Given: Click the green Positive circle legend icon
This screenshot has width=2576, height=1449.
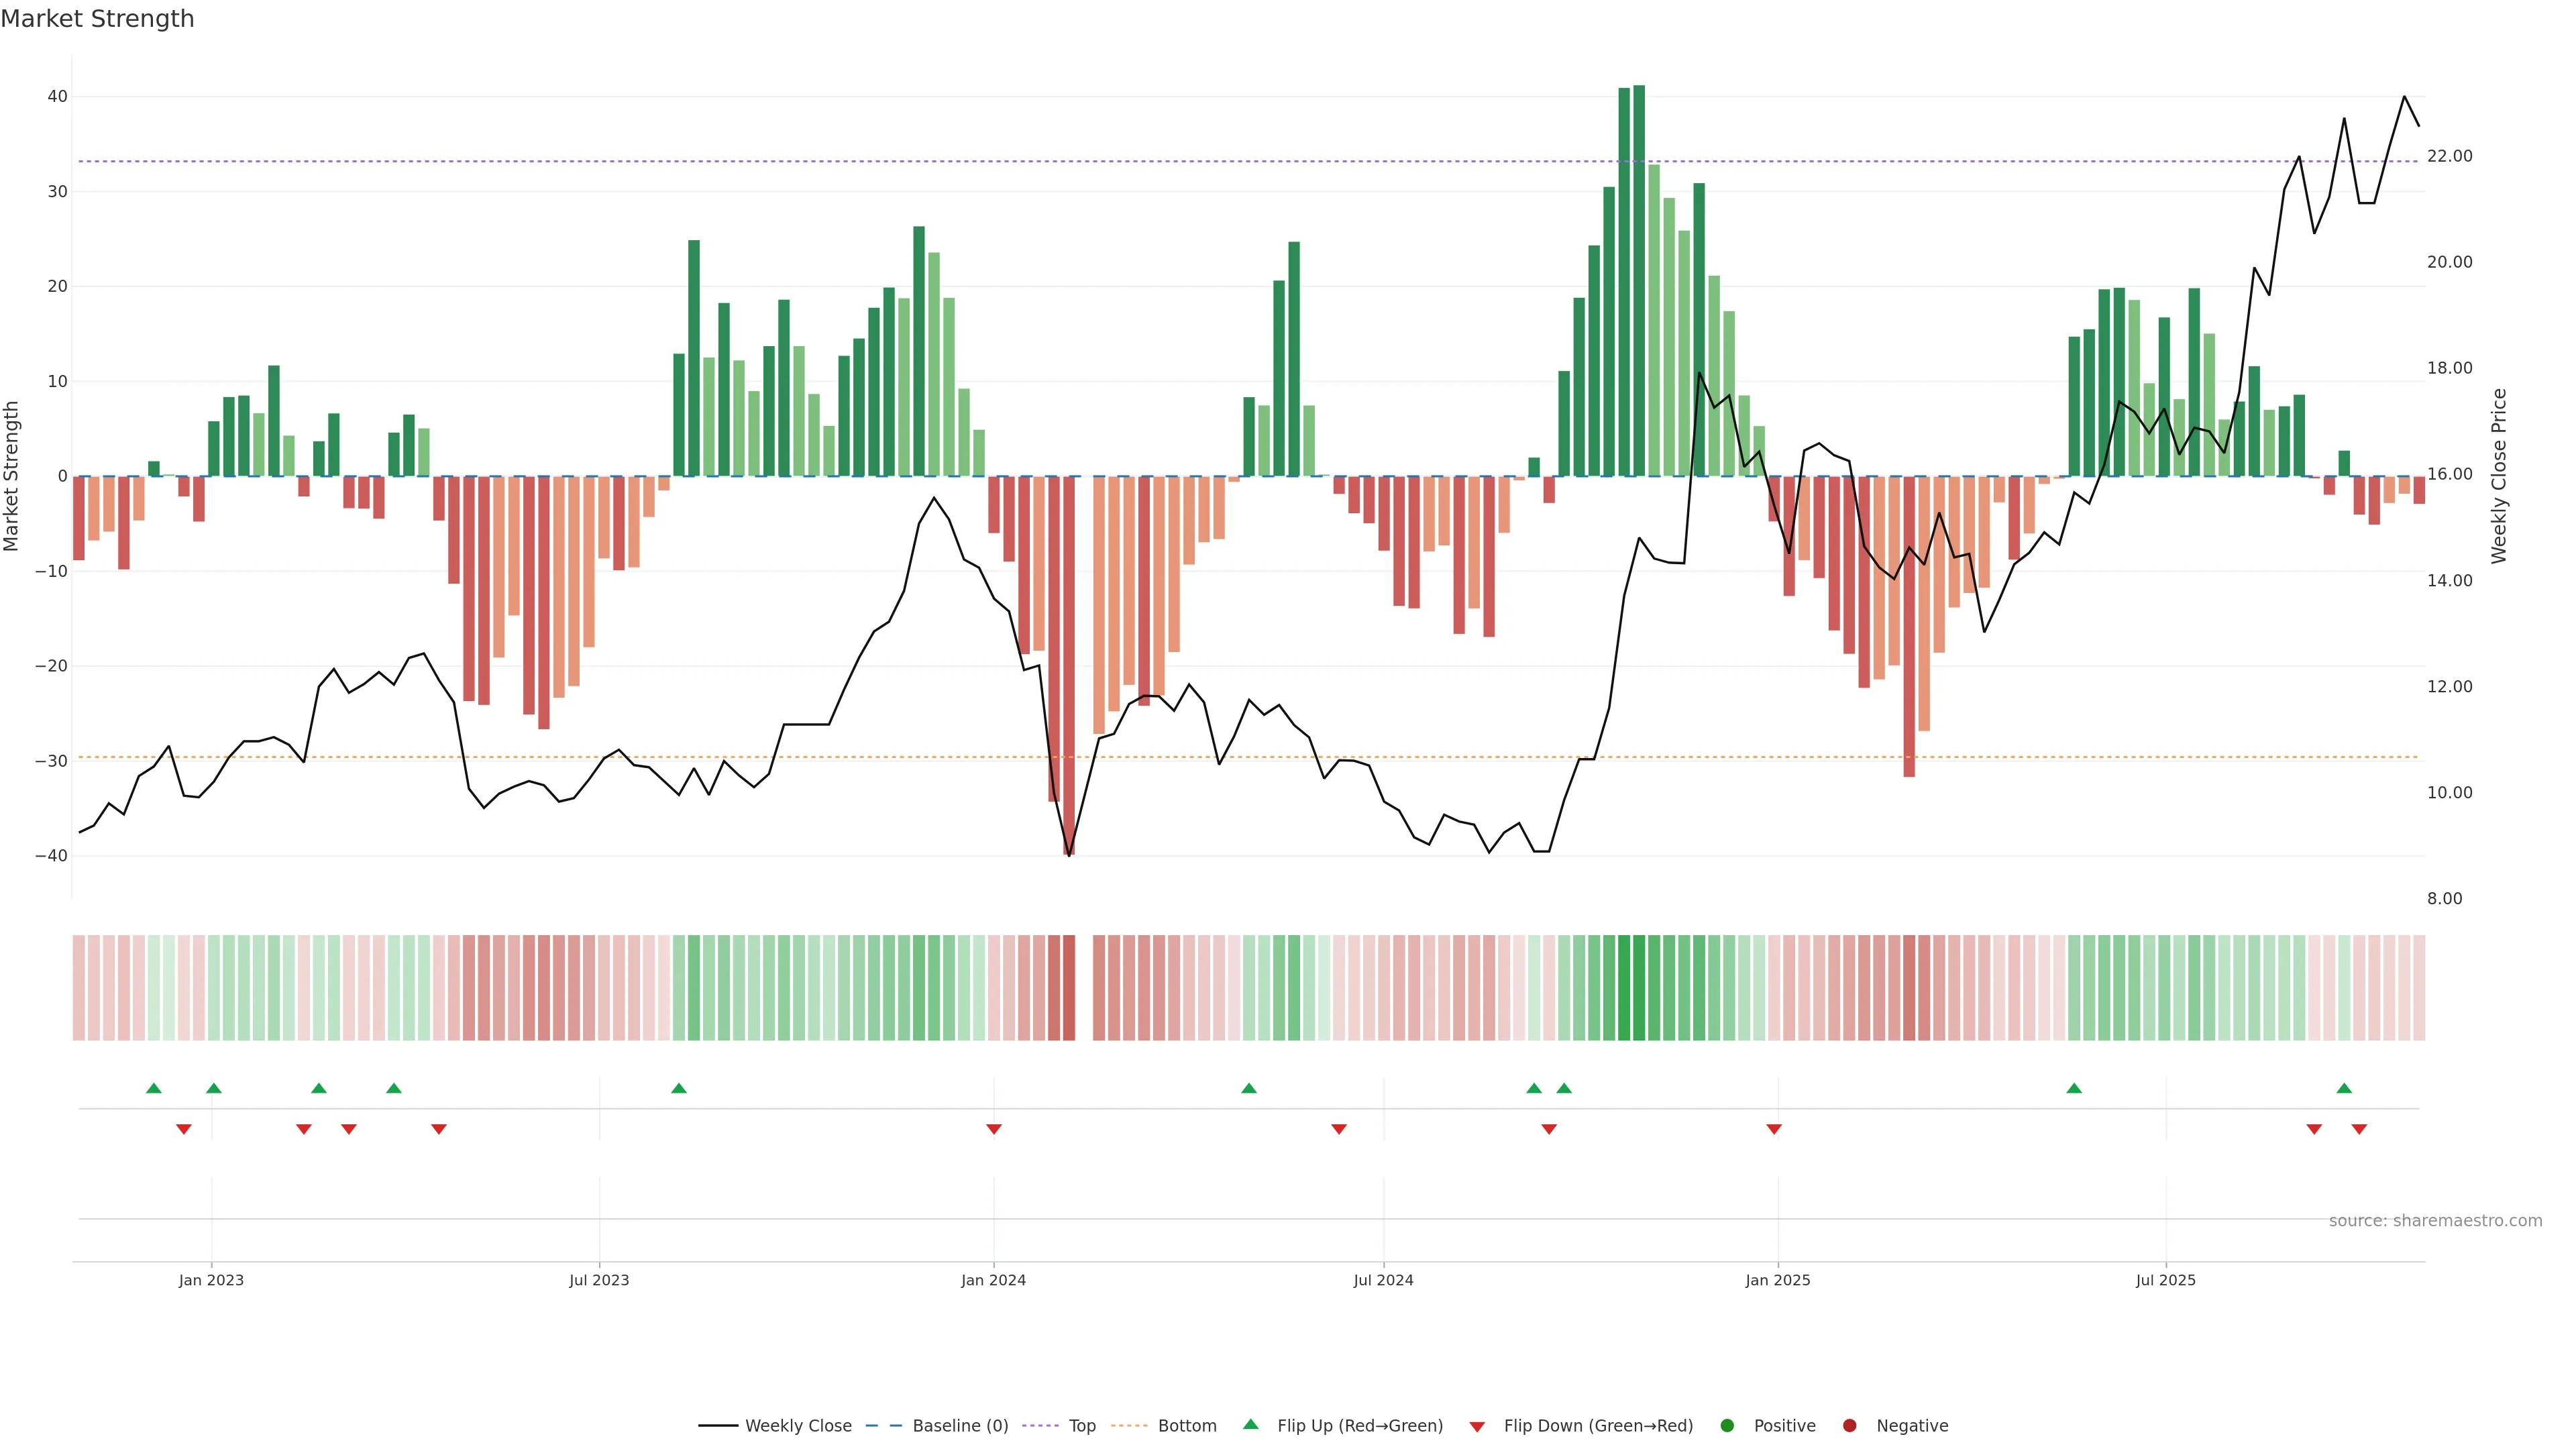Looking at the screenshot, I should pyautogui.click(x=1727, y=1426).
